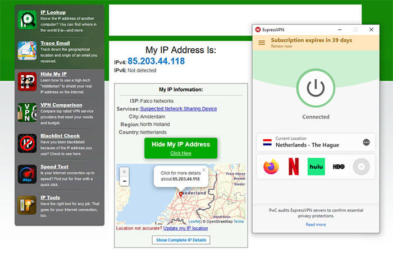Launch Netflix shortcut in ExpressVPN
This screenshot has height=253, width=393.
[x=294, y=166]
